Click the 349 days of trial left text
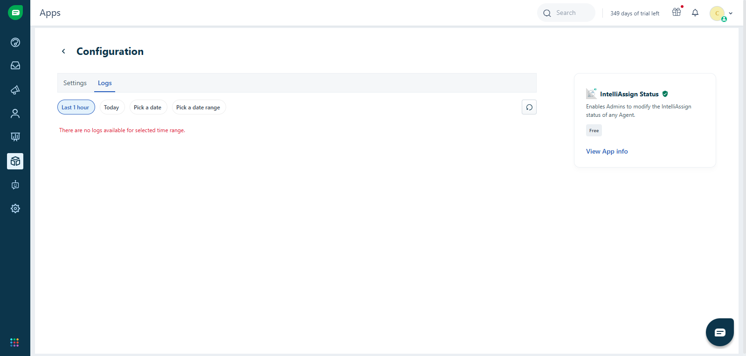746x356 pixels. 635,13
